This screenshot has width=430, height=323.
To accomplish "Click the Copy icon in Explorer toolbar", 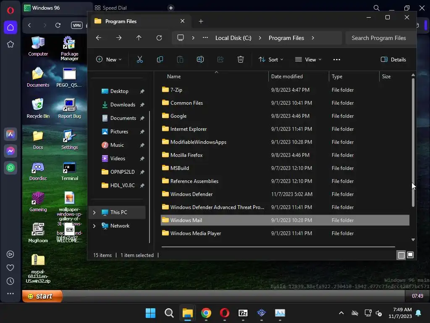I will coord(160,60).
